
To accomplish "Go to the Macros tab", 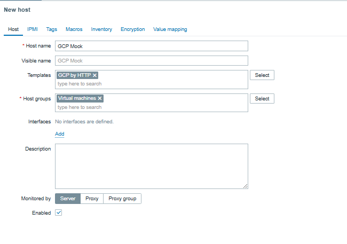I will pyautogui.click(x=74, y=29).
